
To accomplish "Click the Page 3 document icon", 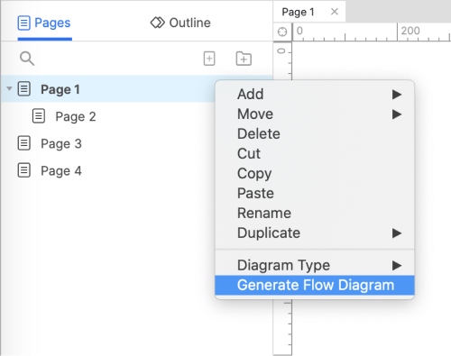I will point(24,143).
